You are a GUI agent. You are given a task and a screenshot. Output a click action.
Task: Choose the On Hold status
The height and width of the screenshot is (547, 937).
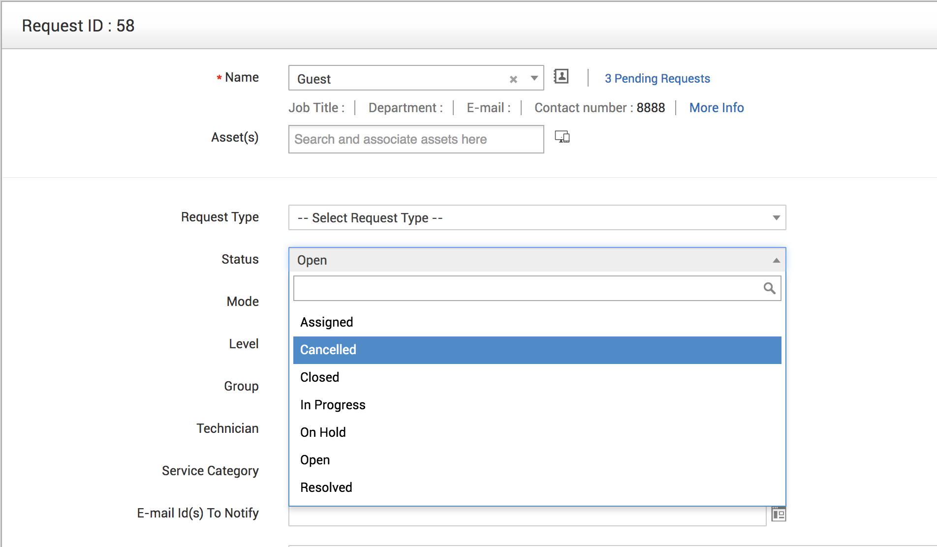pos(537,432)
